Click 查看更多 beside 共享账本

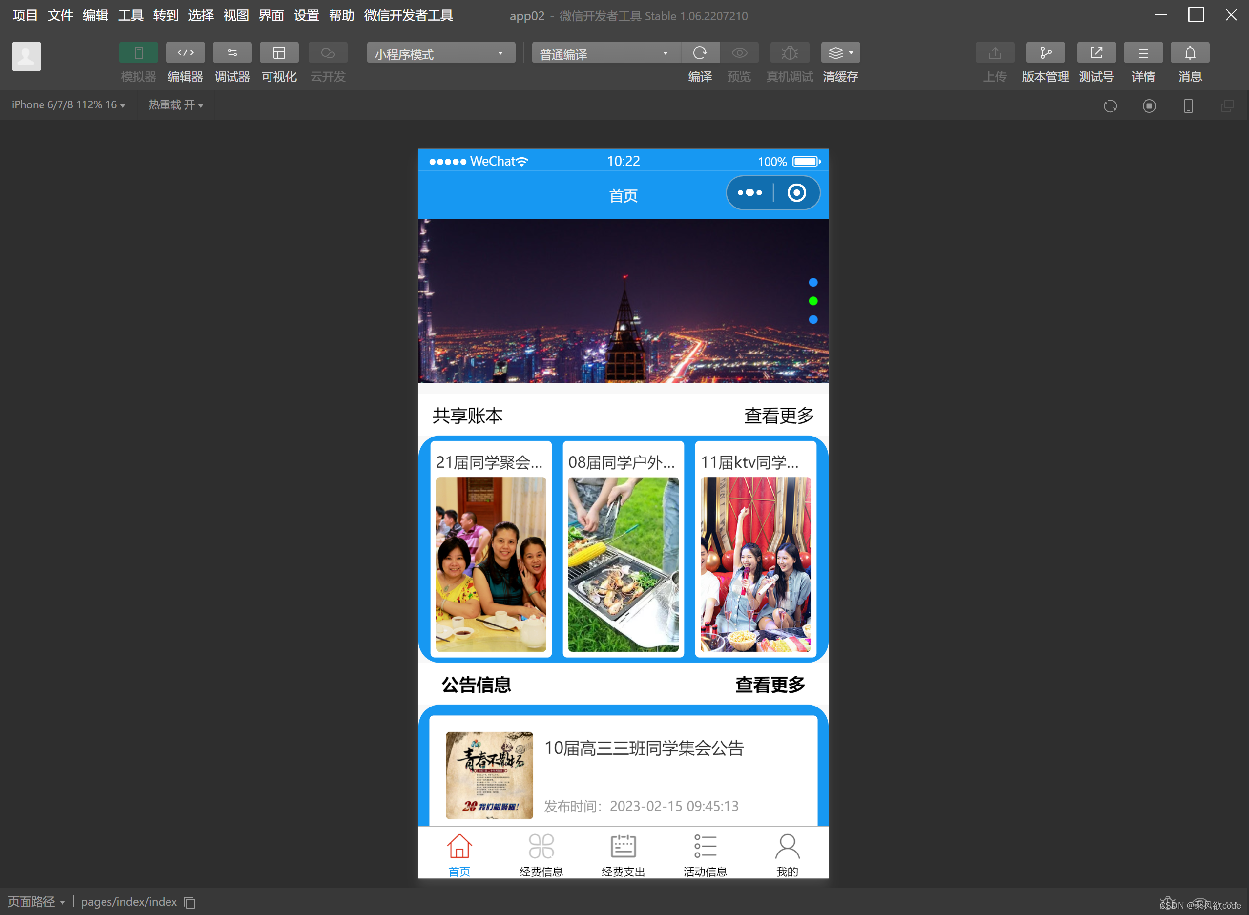778,416
